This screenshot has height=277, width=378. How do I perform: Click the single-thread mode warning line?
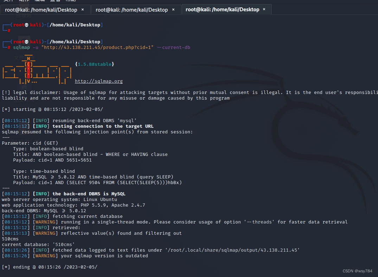(x=175, y=222)
